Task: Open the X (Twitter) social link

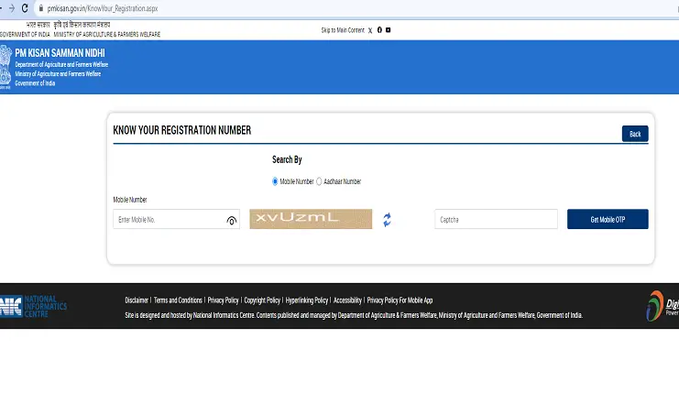Action: click(x=370, y=30)
